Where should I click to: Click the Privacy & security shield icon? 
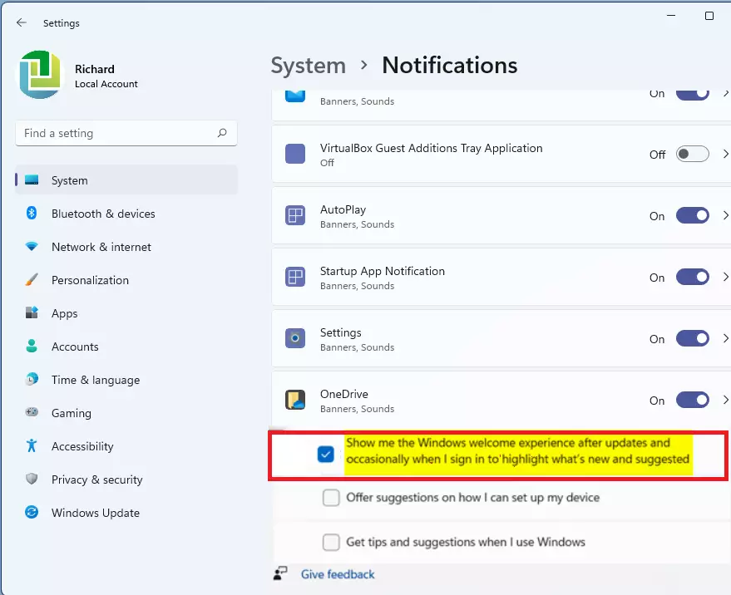pos(32,479)
